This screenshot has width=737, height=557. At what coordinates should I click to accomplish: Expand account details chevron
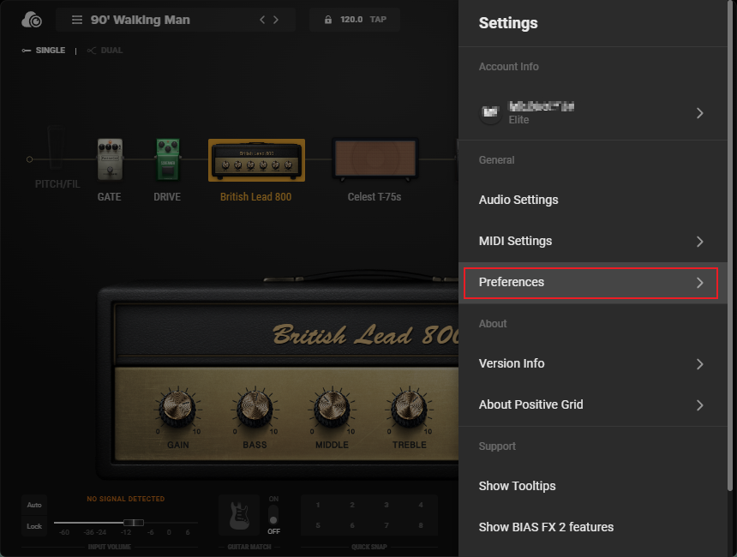point(700,113)
